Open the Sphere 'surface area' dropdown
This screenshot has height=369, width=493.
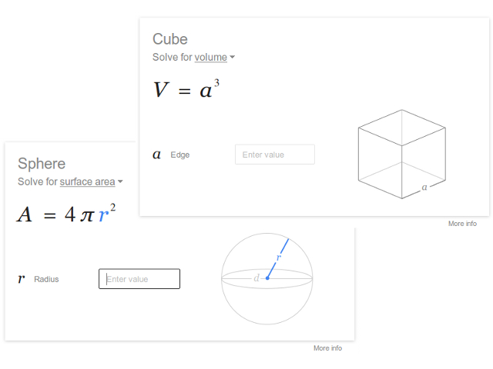[x=87, y=181]
